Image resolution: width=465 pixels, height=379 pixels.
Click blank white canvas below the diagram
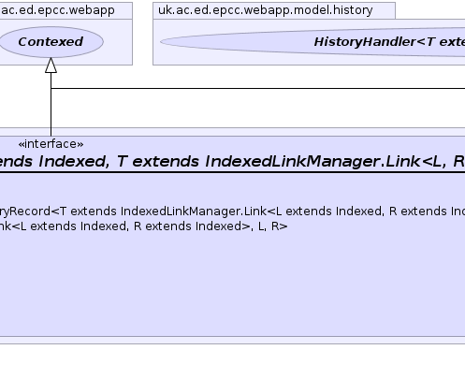click(x=232, y=362)
